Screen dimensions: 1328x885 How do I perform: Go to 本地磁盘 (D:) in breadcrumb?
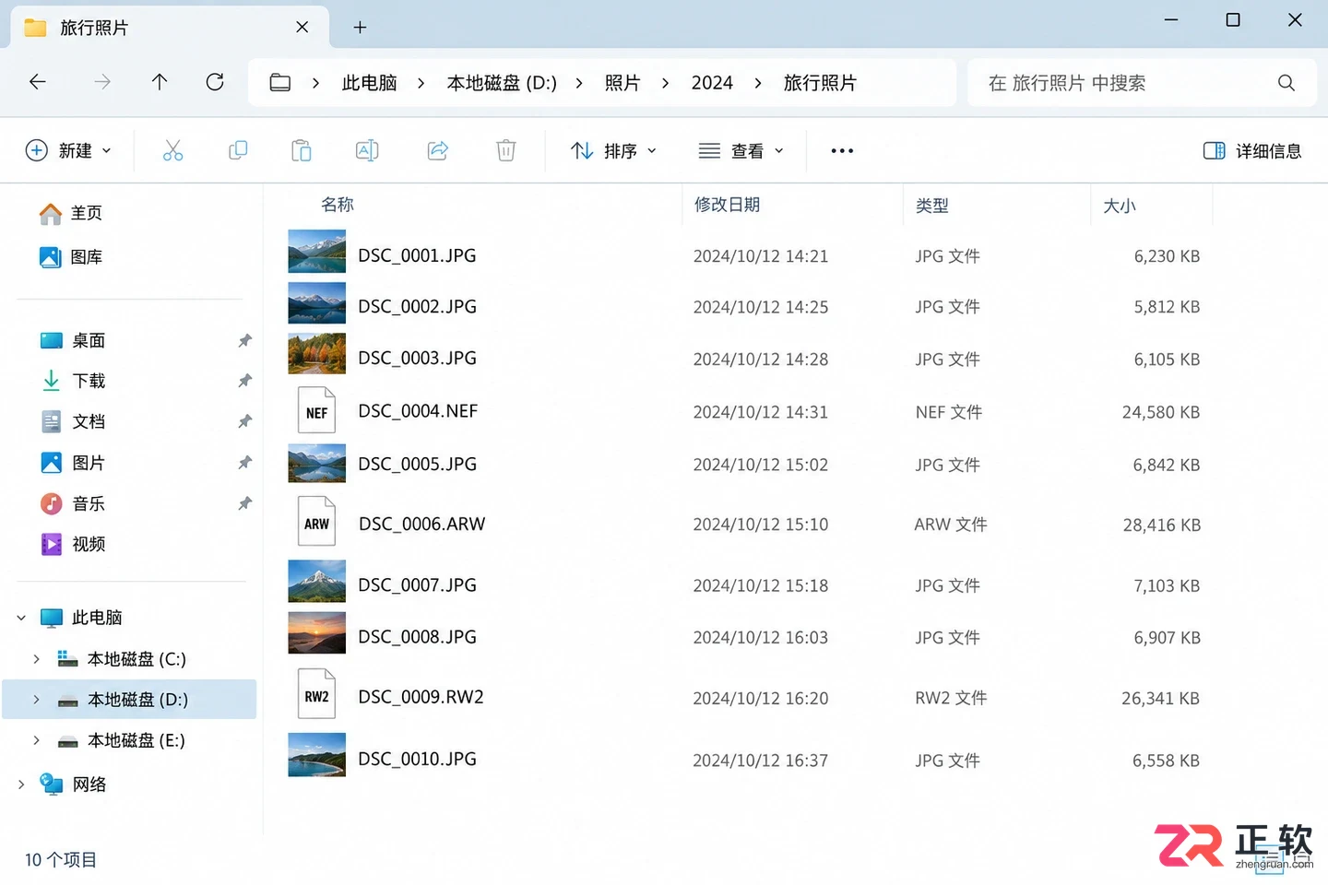click(502, 83)
